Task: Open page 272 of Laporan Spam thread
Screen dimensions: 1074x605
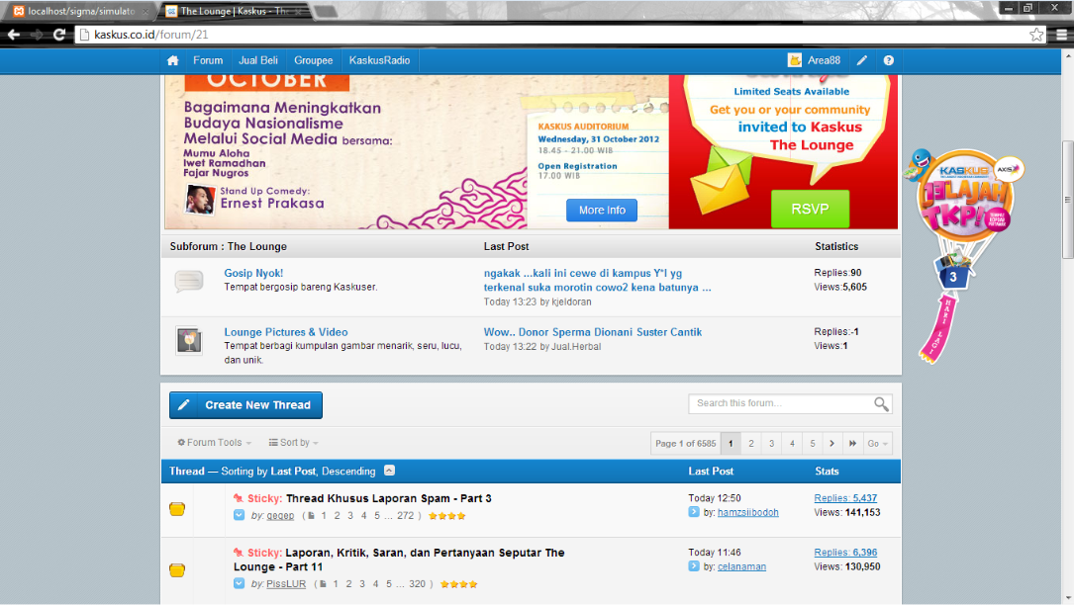Action: pyautogui.click(x=406, y=515)
